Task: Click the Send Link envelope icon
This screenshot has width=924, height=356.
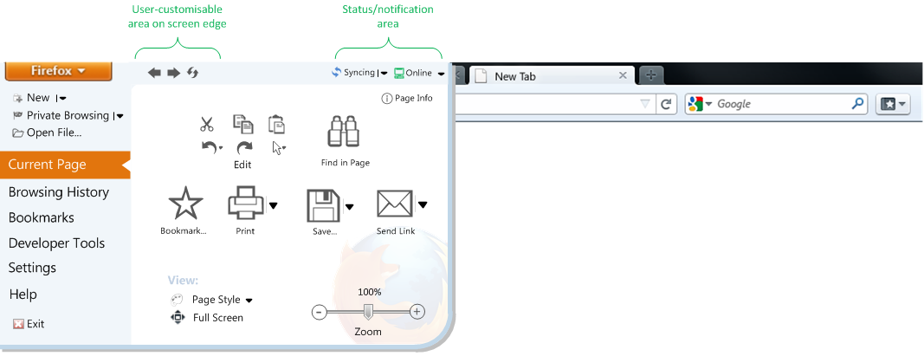Action: [x=395, y=204]
